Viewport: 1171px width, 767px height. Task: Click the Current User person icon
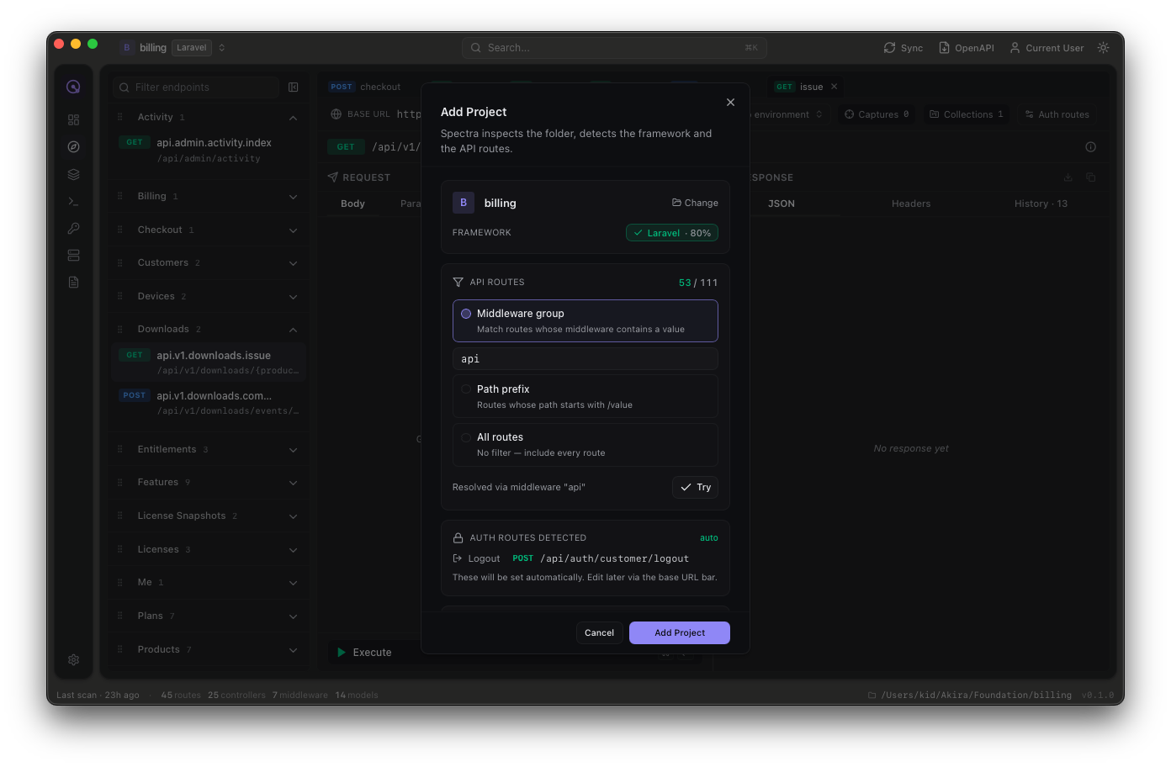point(1015,48)
